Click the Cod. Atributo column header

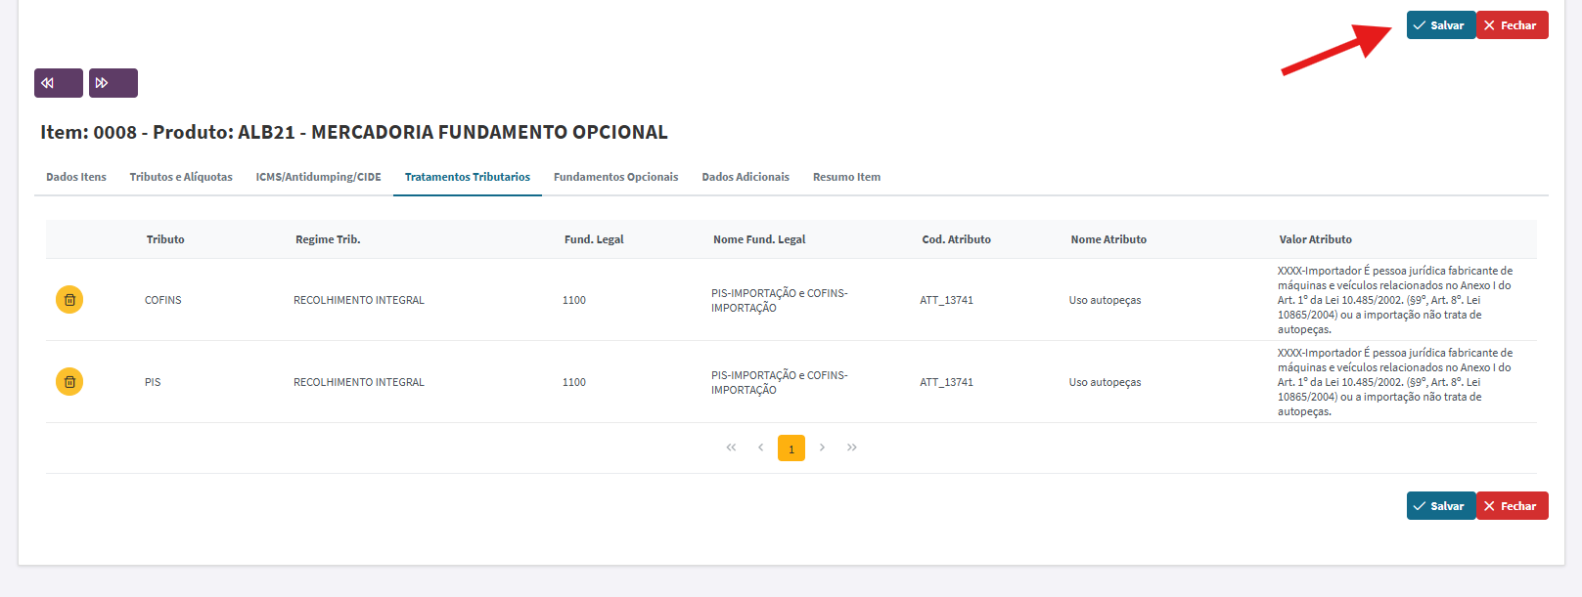coord(956,239)
